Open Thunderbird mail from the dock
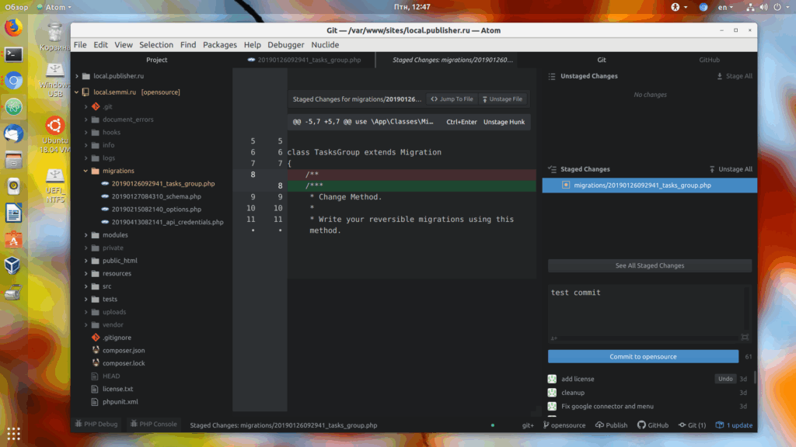Viewport: 796px width, 447px height. (14, 133)
